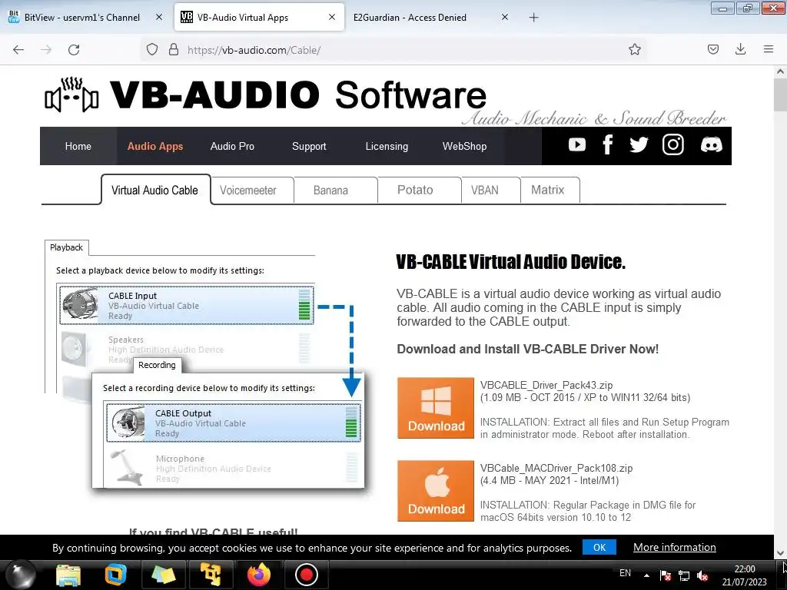Select Potato product tab
787x590 pixels.
click(x=415, y=191)
